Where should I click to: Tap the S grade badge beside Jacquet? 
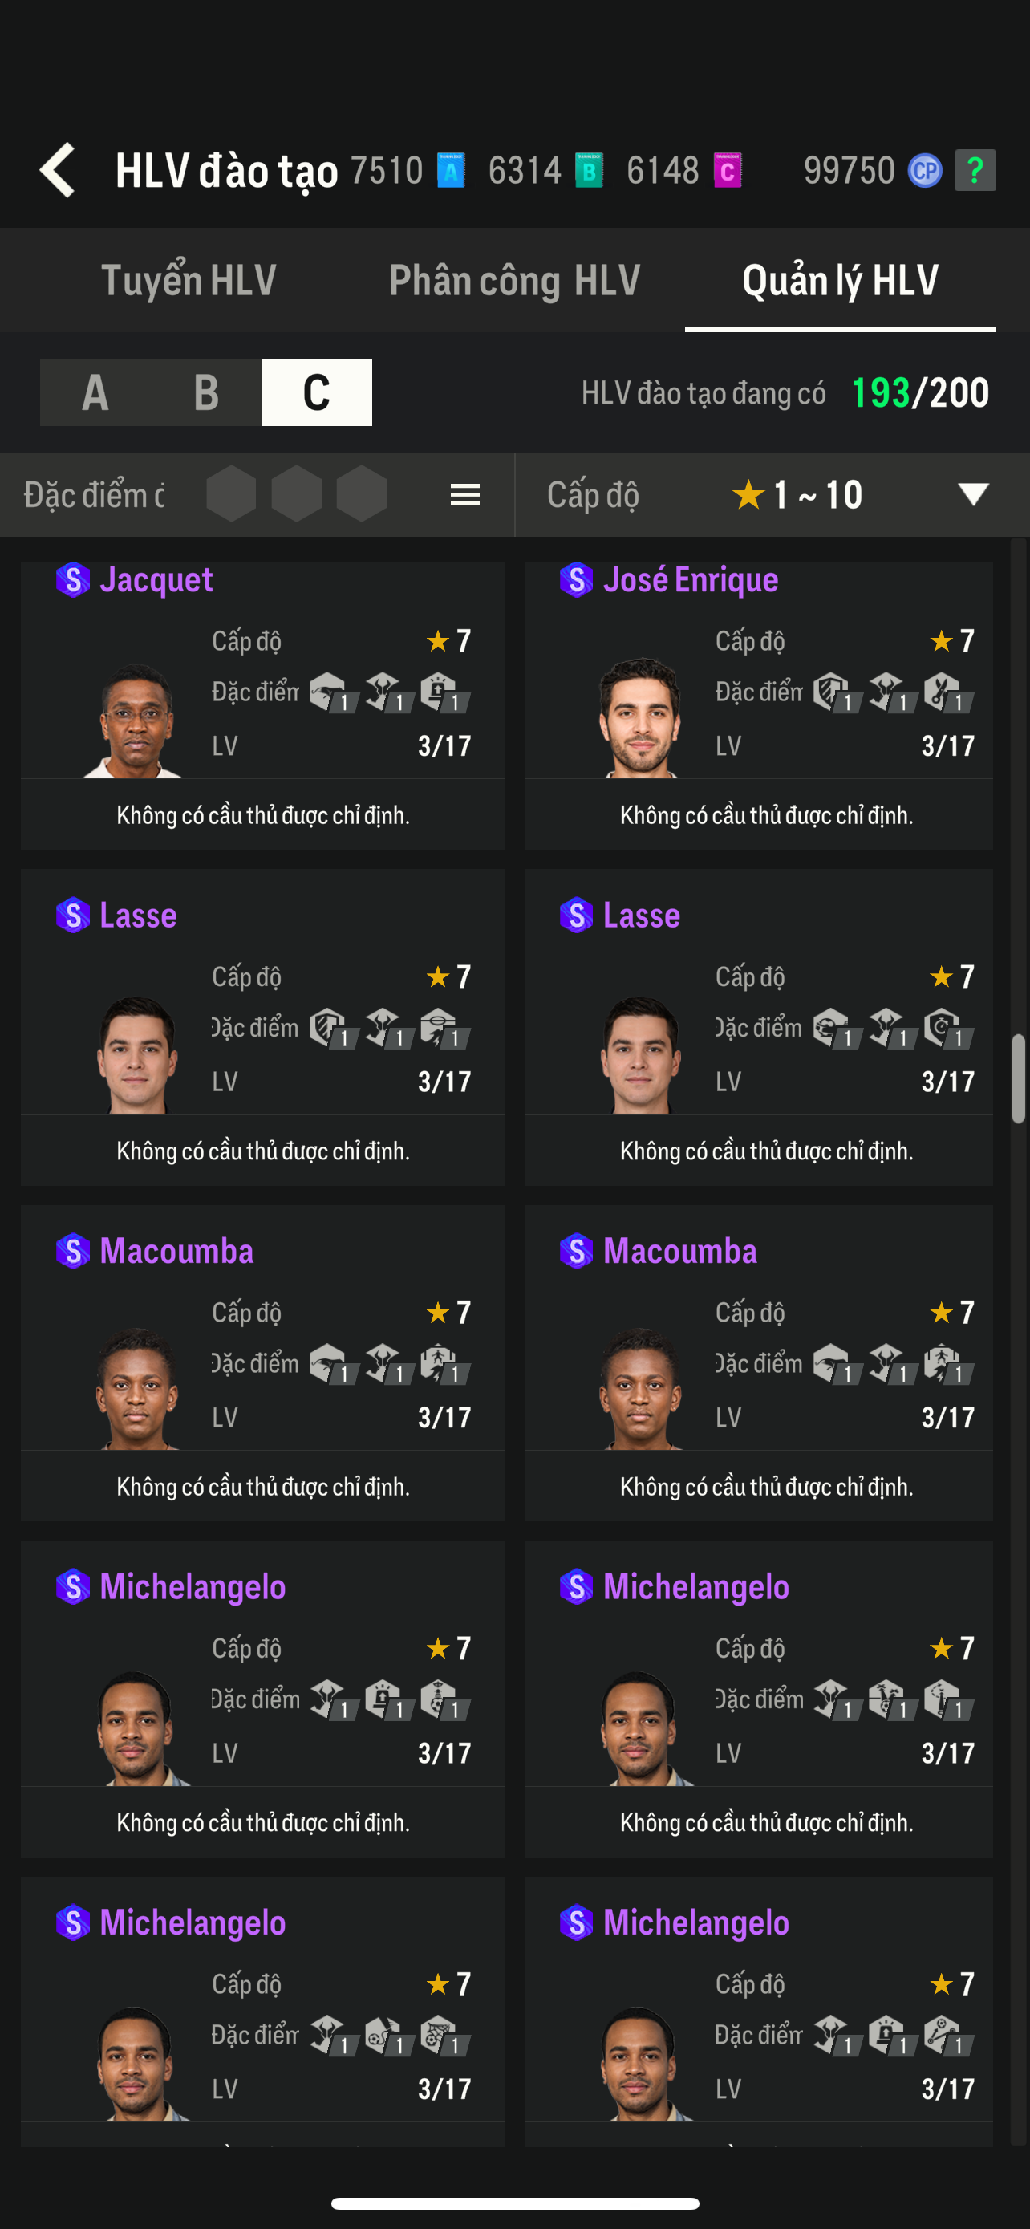click(x=73, y=580)
